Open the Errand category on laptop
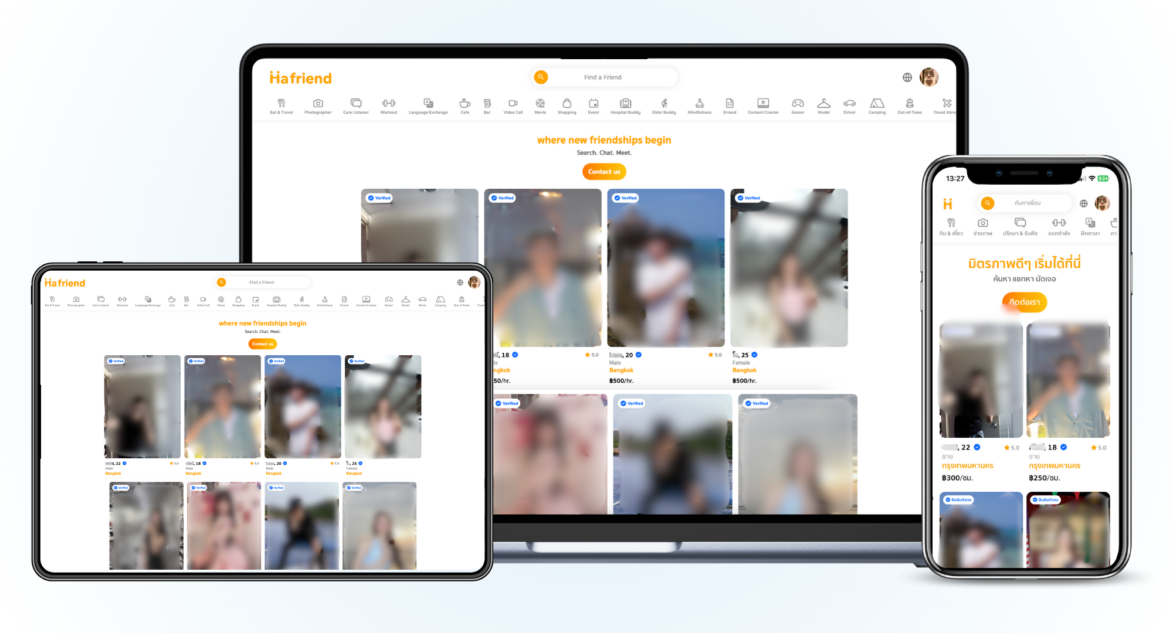 tap(730, 106)
